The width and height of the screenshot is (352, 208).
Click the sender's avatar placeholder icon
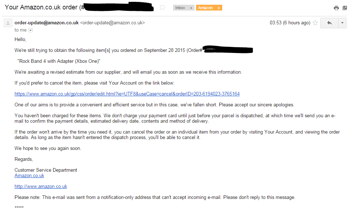coord(8,23)
